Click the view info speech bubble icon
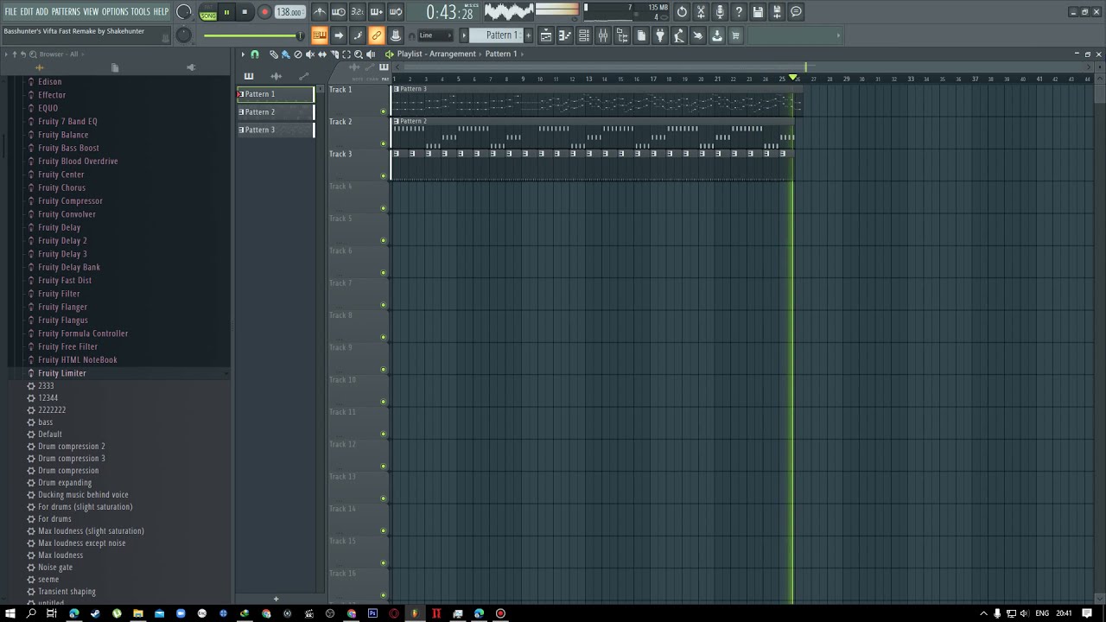The image size is (1106, 622). [796, 12]
